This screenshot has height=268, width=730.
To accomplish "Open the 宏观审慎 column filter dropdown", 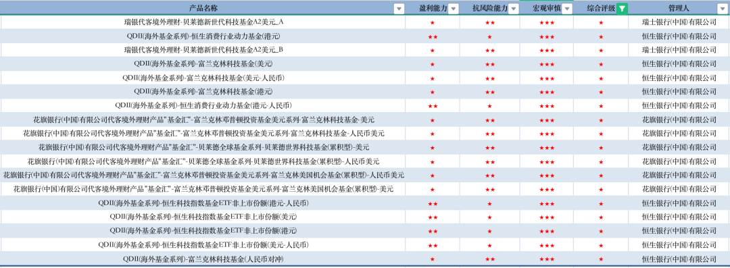I will tap(568, 8).
